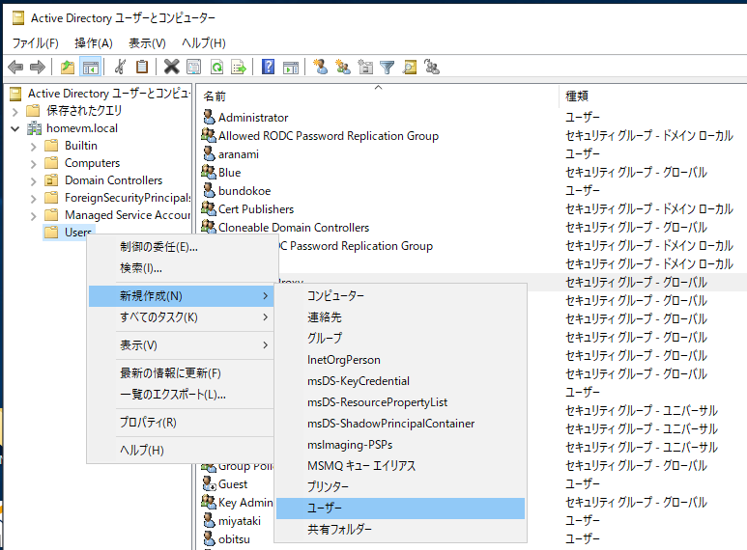Select 新規作成(N) in the context menu
This screenshot has height=550, width=747.
[181, 296]
